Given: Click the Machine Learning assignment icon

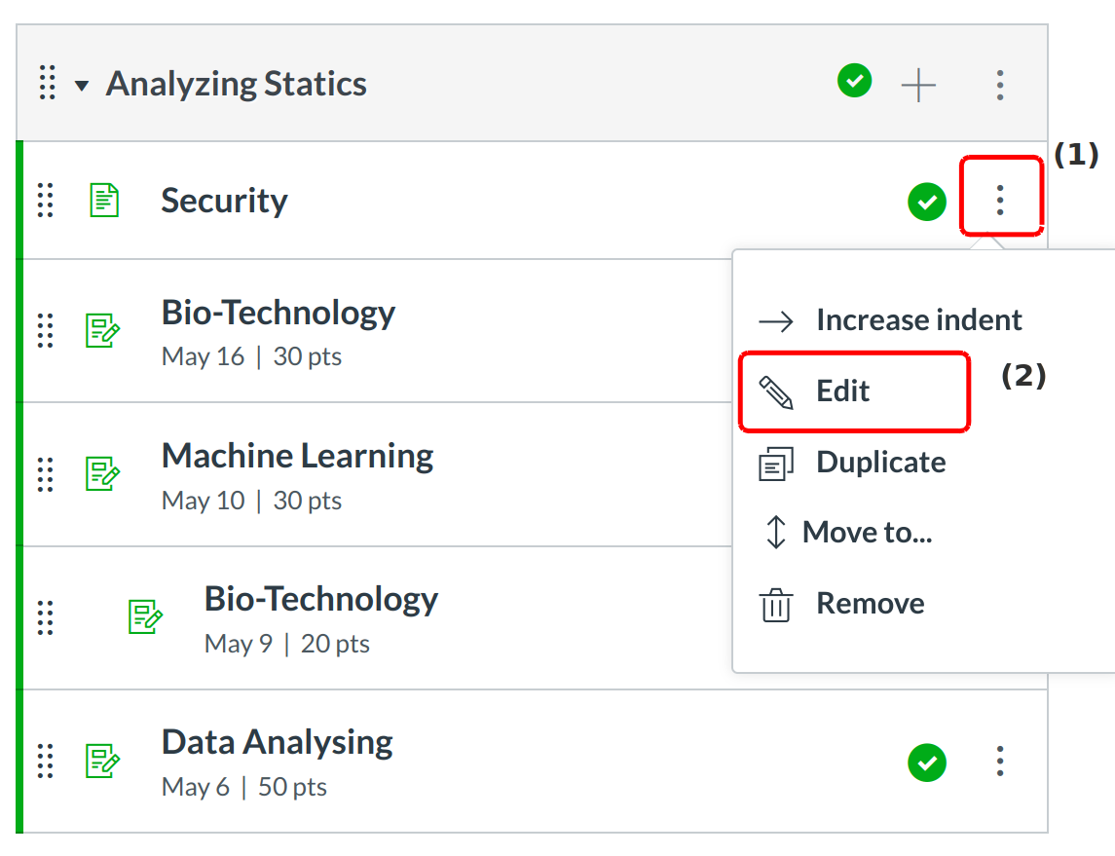Looking at the screenshot, I should click(102, 474).
